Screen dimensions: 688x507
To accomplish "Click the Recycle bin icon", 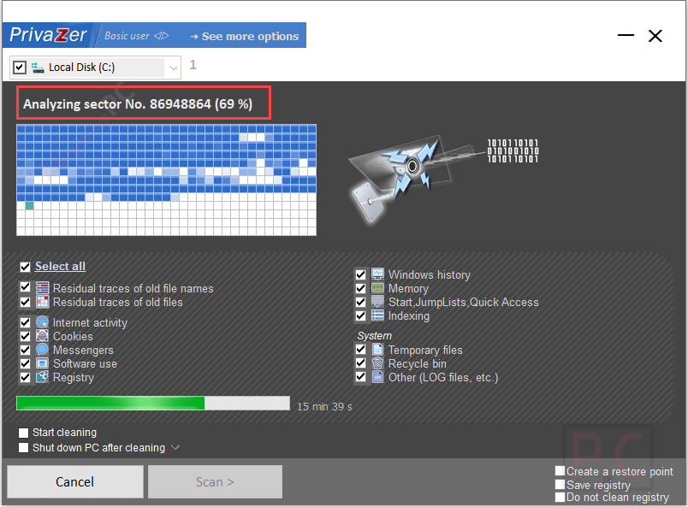I will tap(377, 363).
